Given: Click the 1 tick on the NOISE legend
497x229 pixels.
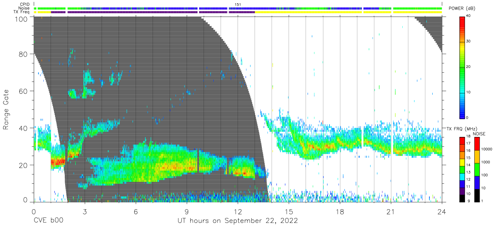Looking at the screenshot, I should (482, 201).
